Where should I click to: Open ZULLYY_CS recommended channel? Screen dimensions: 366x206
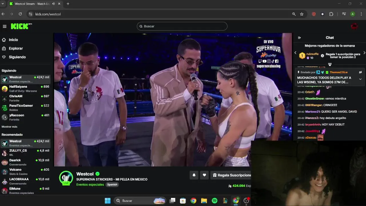(x=26, y=152)
